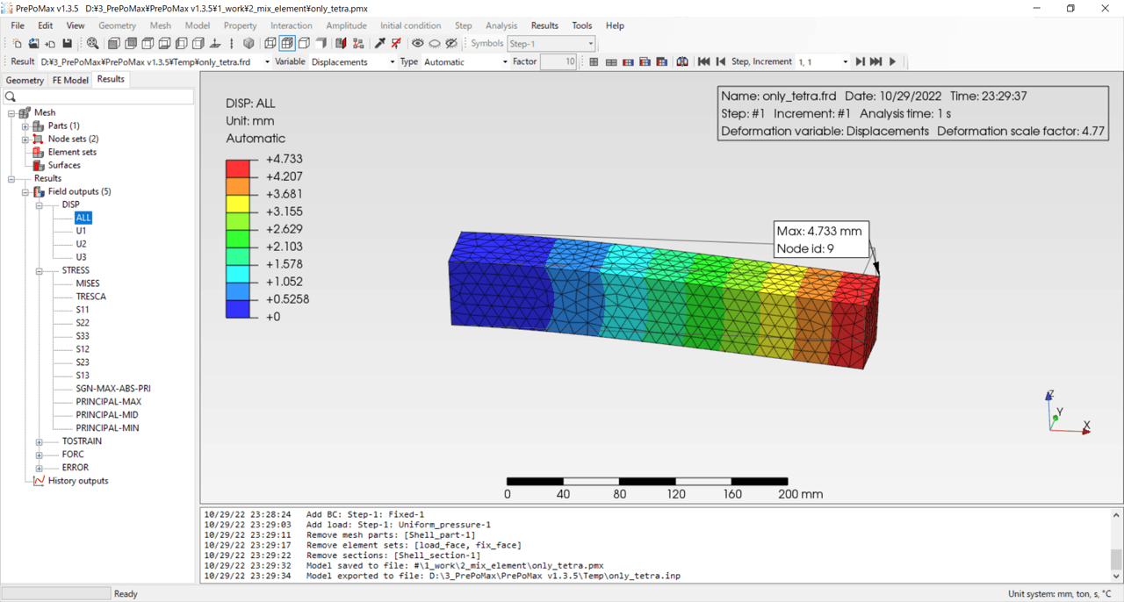
Task: Toggle Show all parts eye icon
Action: coord(417,44)
